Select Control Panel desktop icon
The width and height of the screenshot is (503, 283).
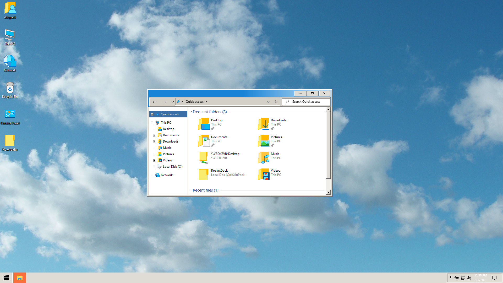point(10,117)
